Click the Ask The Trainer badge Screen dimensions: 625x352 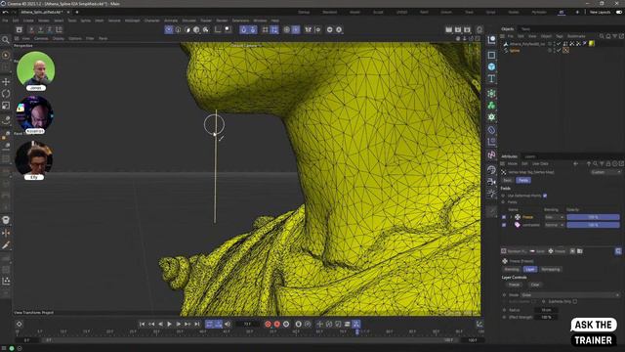tap(593, 332)
